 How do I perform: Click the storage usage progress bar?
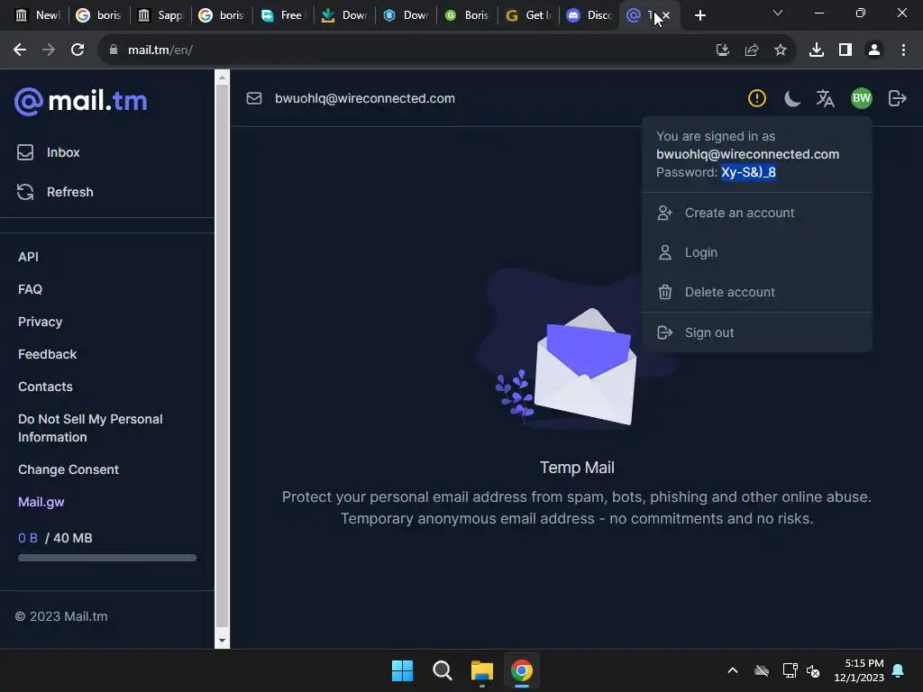pyautogui.click(x=107, y=557)
